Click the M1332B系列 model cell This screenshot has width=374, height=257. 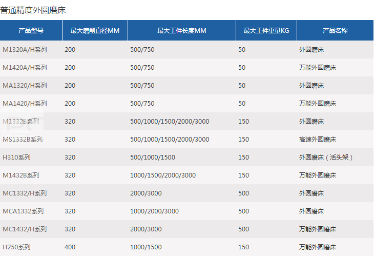21,122
